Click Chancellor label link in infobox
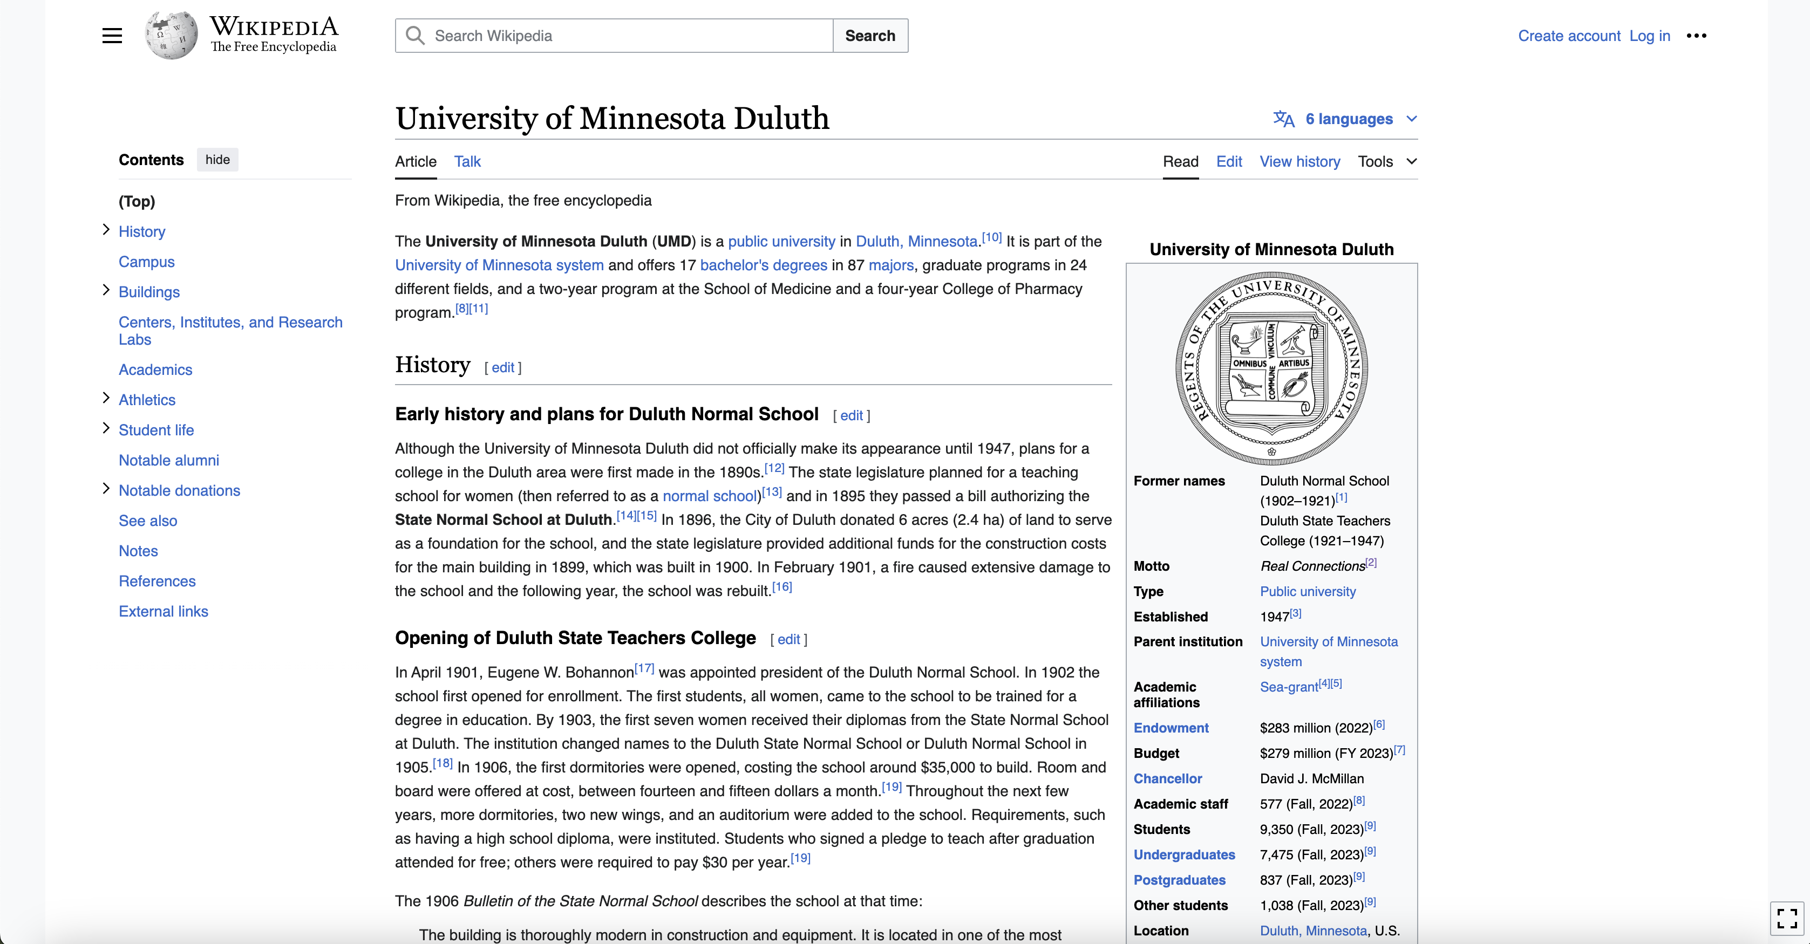The width and height of the screenshot is (1810, 944). (1167, 778)
